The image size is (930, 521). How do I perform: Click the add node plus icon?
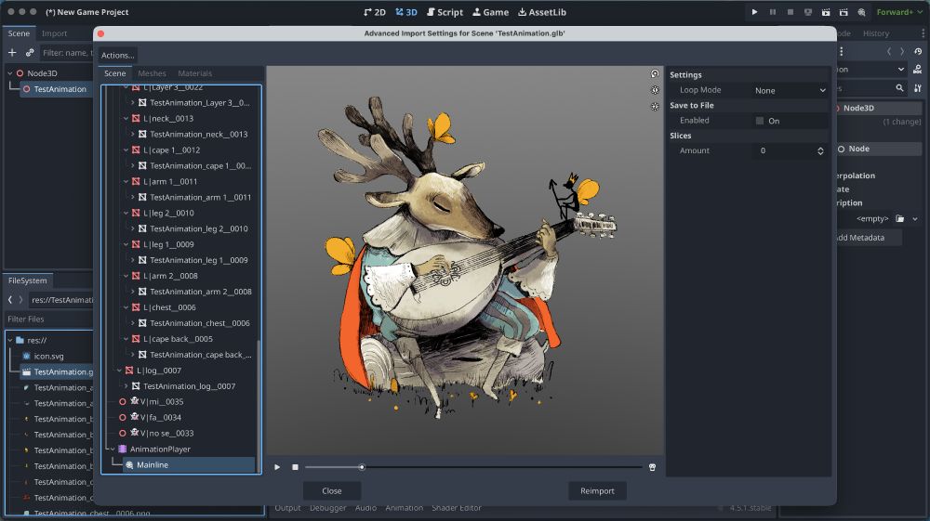(12, 53)
